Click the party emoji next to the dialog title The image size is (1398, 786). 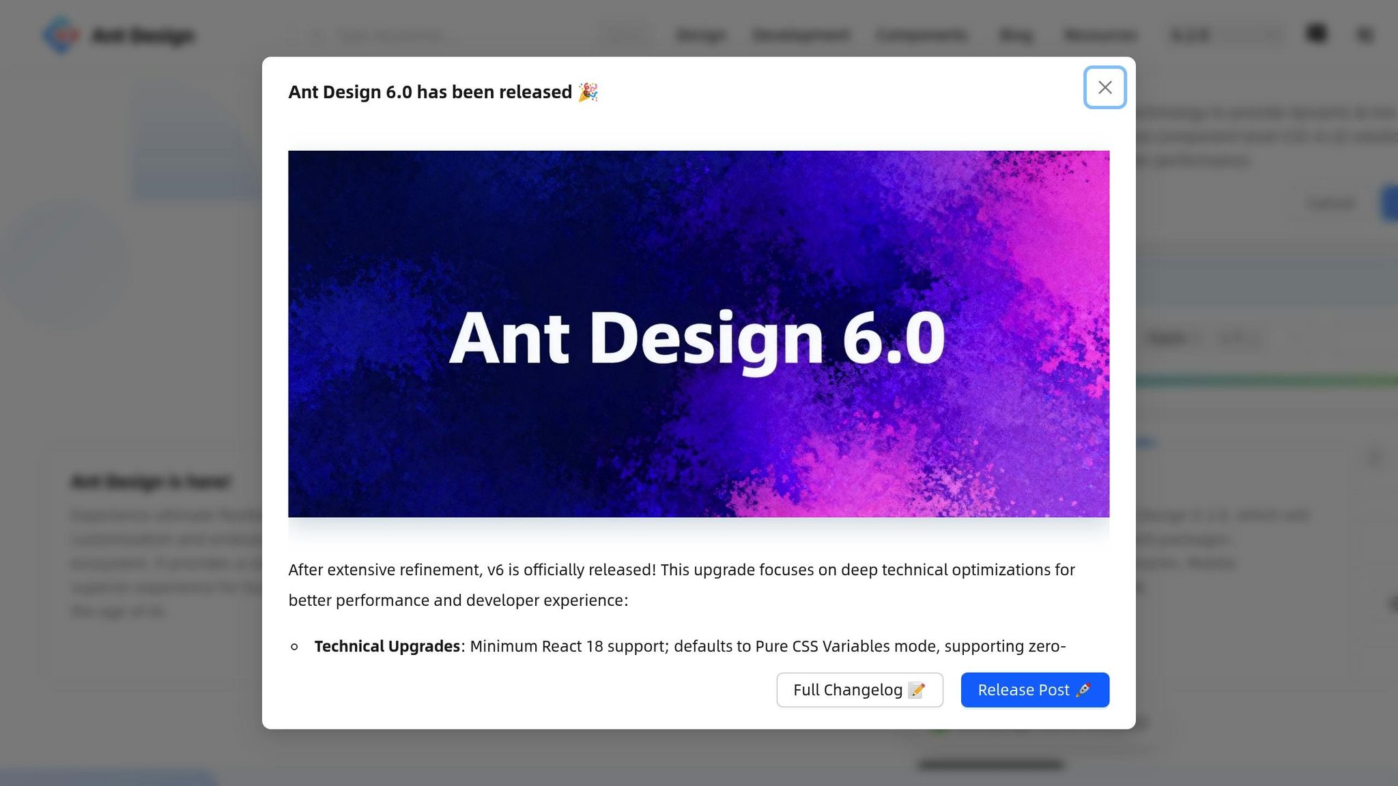pos(588,92)
